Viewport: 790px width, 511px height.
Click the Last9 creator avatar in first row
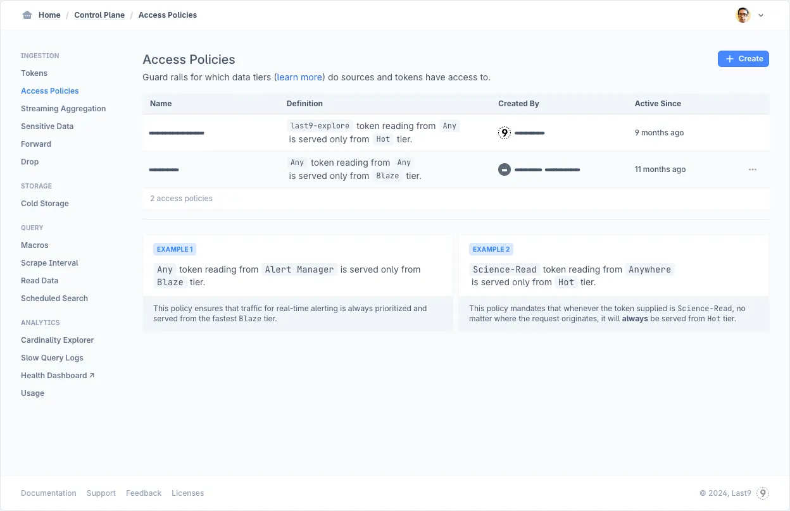pos(505,133)
